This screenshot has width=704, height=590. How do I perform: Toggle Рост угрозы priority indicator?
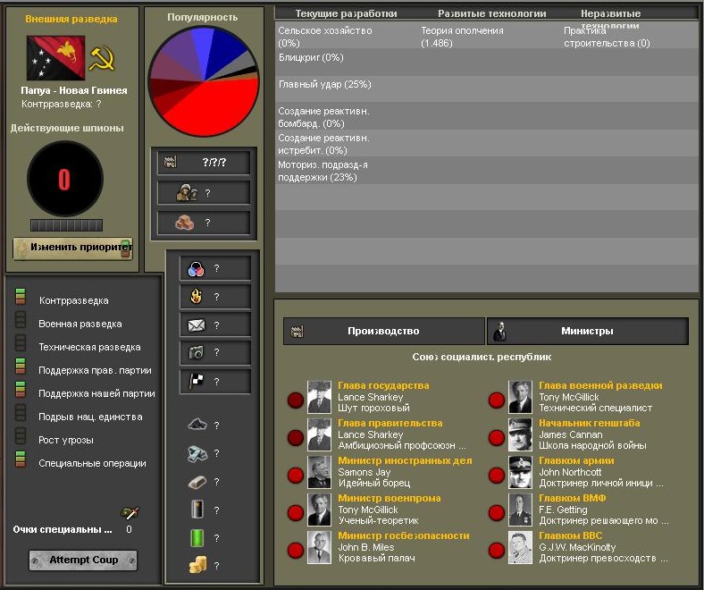[21, 436]
